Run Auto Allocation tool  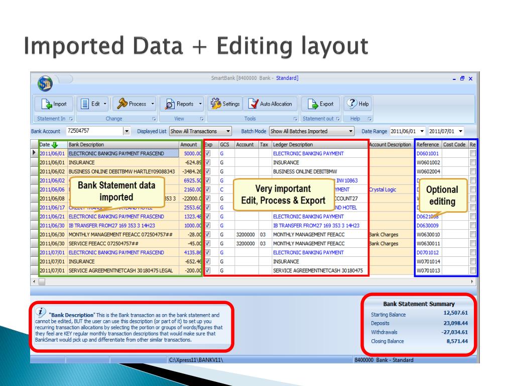pos(271,104)
